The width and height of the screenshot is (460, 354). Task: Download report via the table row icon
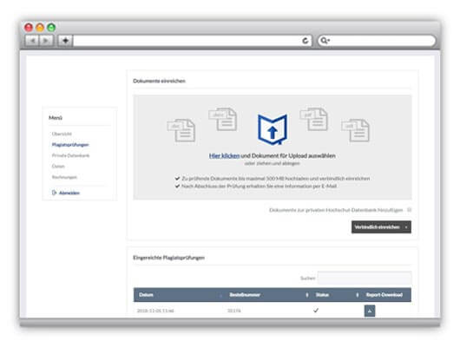(x=370, y=311)
